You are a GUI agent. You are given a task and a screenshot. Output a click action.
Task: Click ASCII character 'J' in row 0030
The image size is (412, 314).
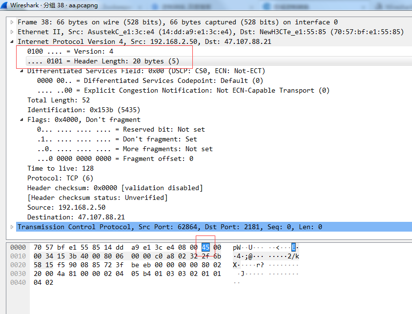tap(243, 274)
